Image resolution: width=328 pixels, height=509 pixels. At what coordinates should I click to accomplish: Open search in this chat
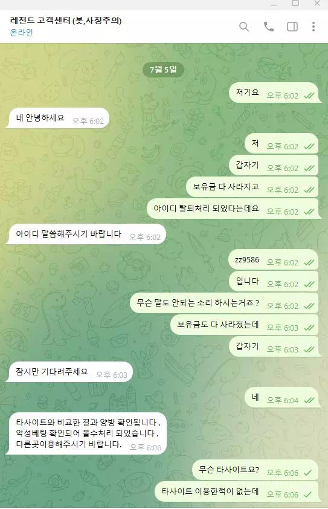(x=244, y=27)
